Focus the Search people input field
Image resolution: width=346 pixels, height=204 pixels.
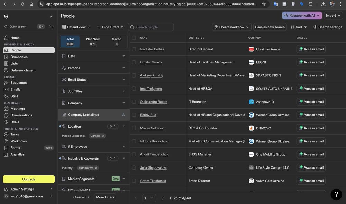pos(151,27)
